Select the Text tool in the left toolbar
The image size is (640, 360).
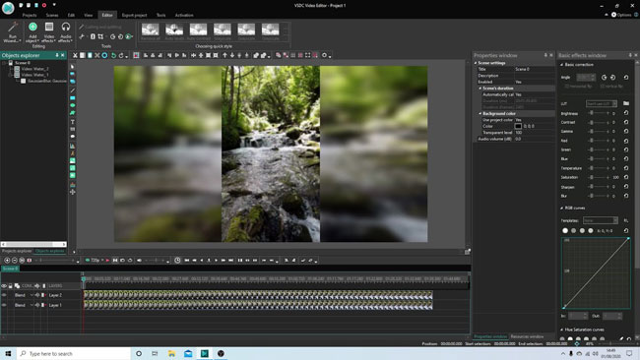coord(73,122)
